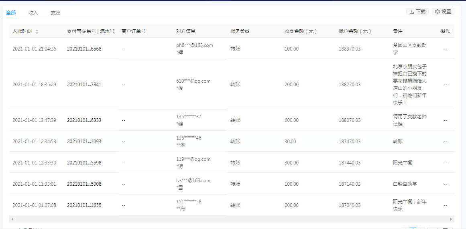Select the 2021-01-01 12:34:53 time cell
Viewport: 466px width, 229px height.
click(34, 142)
